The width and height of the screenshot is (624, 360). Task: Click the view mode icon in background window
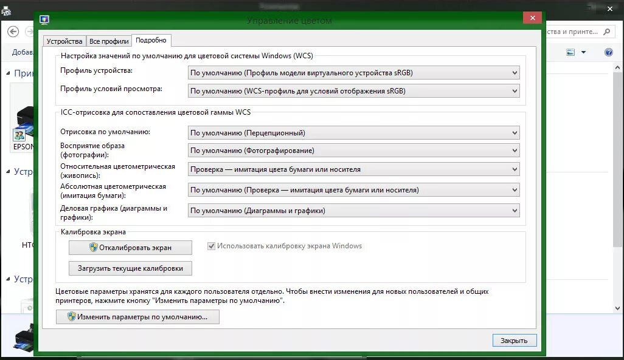570,52
